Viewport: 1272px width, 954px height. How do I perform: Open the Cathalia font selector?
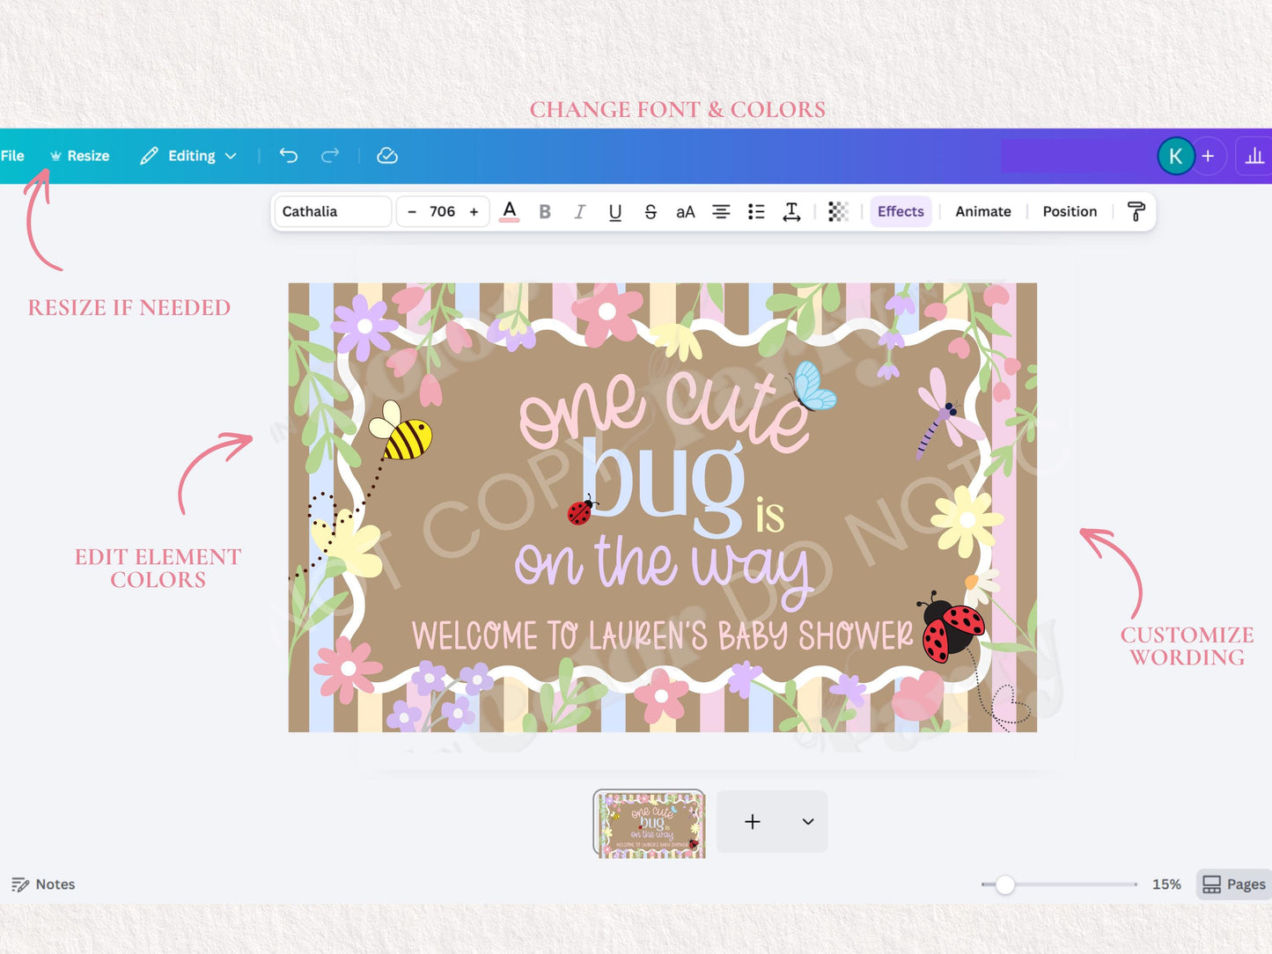[333, 211]
